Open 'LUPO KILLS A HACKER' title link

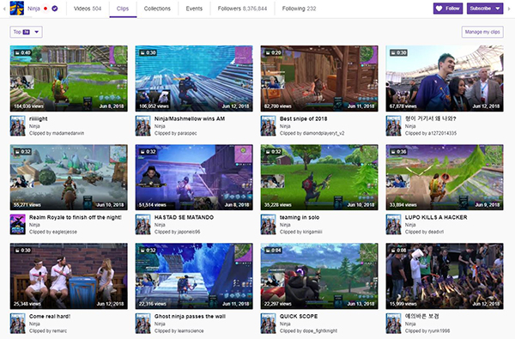click(436, 217)
